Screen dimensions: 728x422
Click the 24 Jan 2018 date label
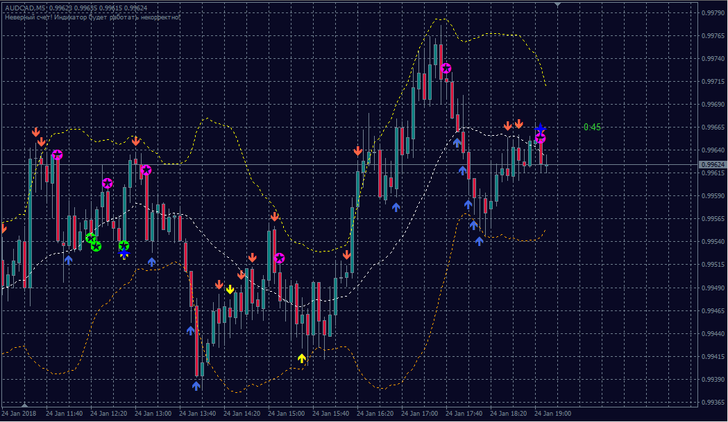(19, 414)
